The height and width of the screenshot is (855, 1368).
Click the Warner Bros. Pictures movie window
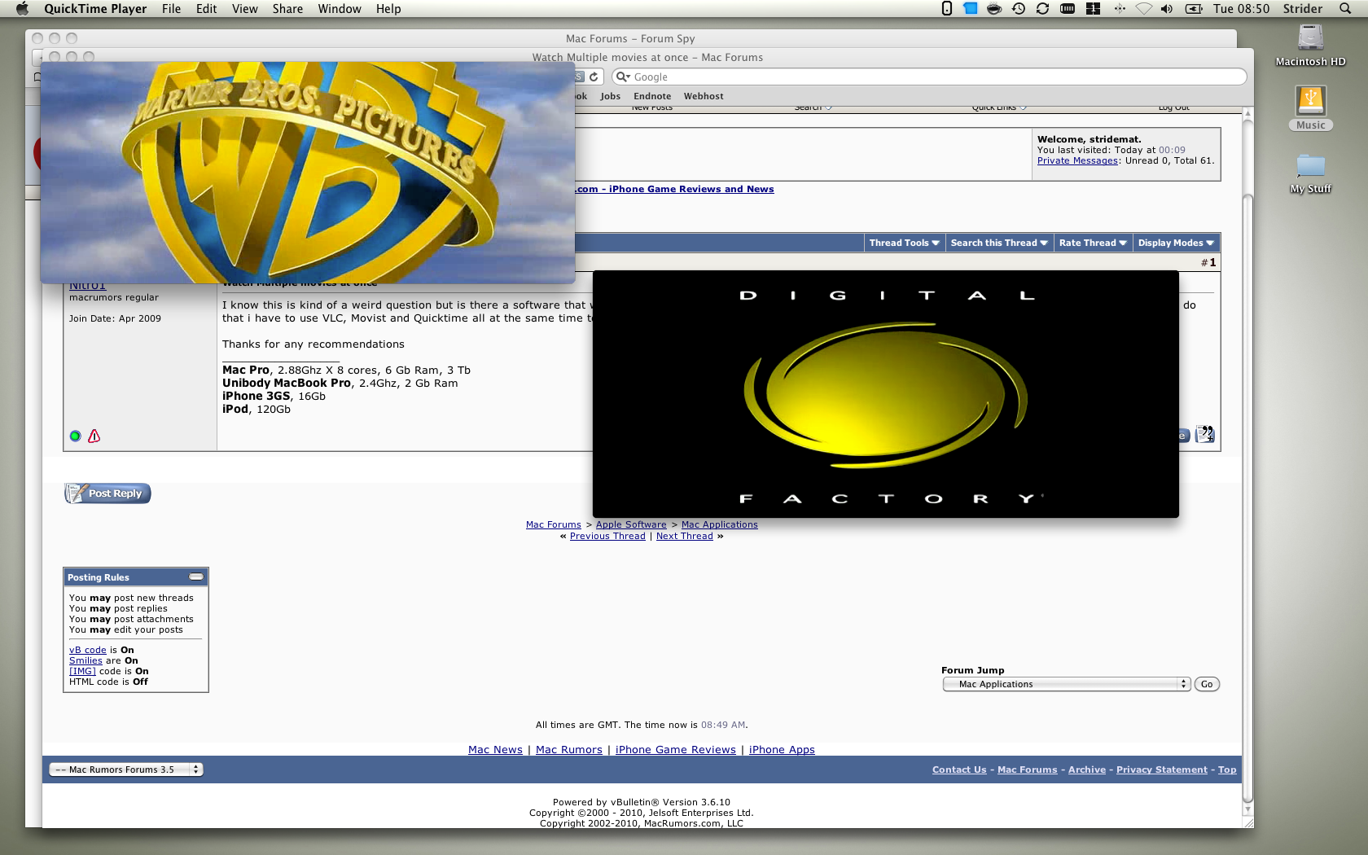pos(308,173)
